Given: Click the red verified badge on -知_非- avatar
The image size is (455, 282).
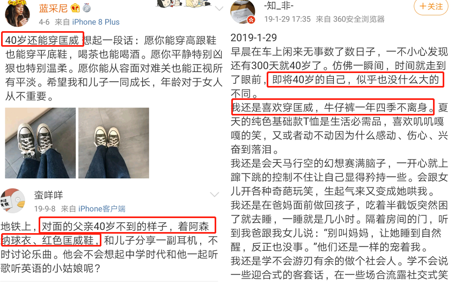Looking at the screenshot, I should click(x=251, y=20).
